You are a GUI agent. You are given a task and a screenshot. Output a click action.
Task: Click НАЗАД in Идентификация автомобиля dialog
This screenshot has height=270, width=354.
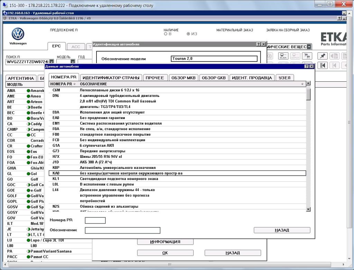[233, 253]
